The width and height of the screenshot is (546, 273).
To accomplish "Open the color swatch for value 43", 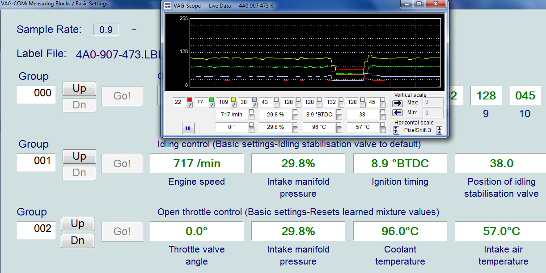I will click(x=276, y=99).
